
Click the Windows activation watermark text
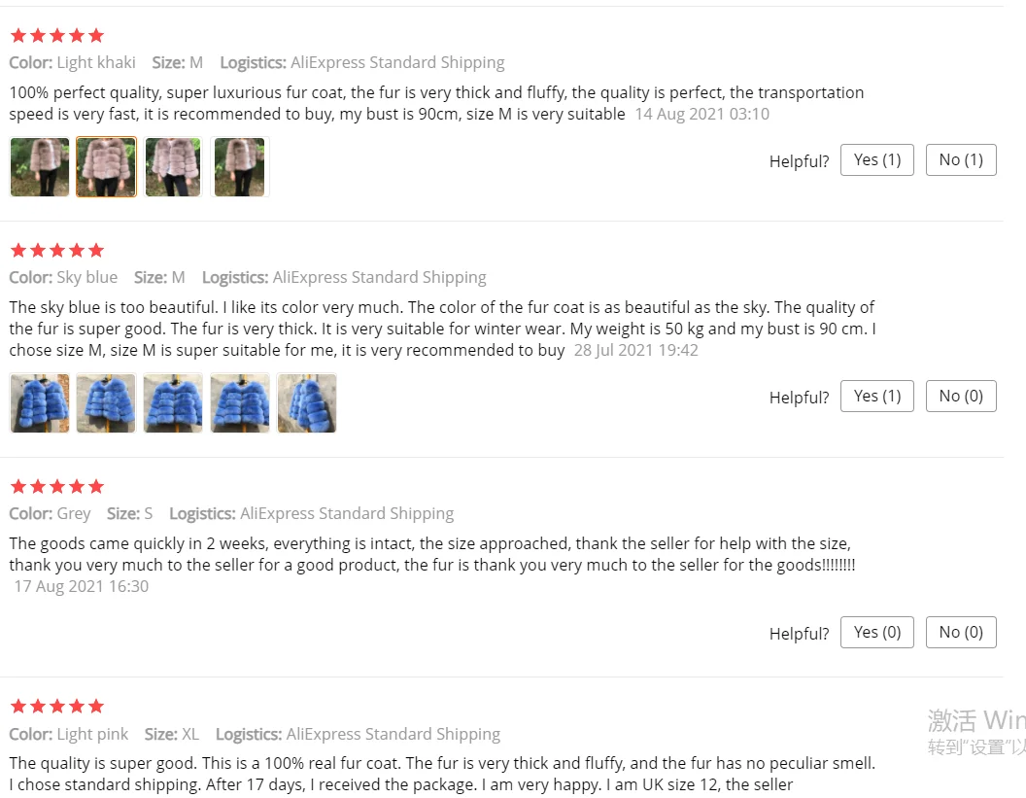tap(976, 731)
